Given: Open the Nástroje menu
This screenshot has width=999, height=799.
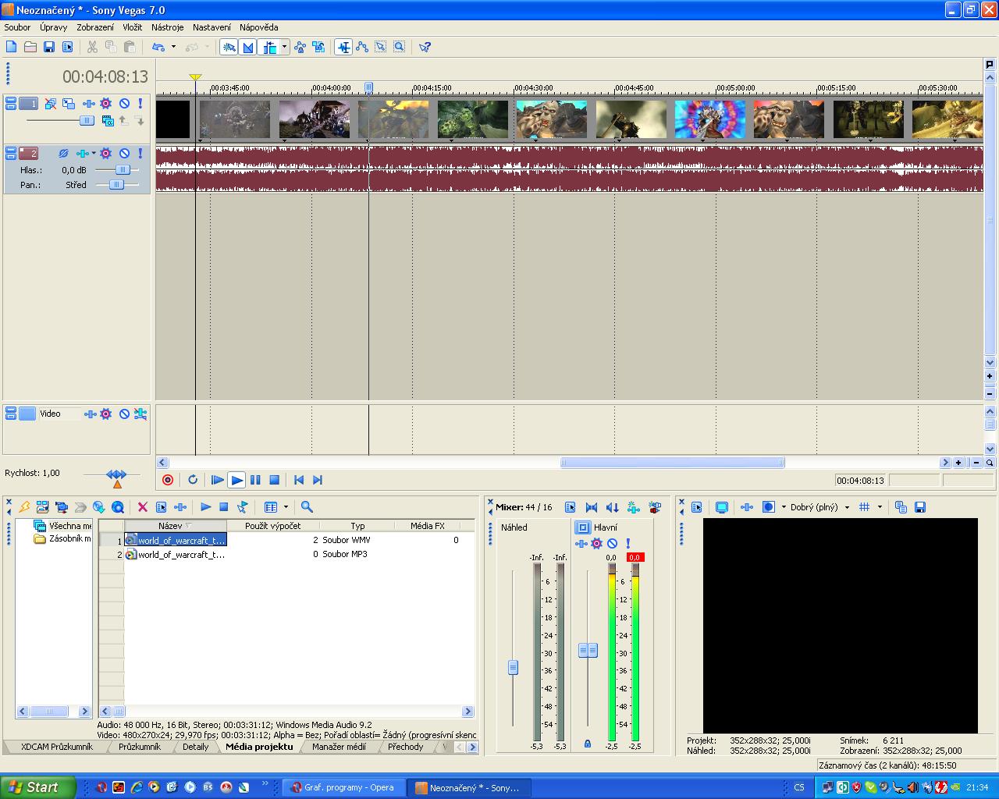Looking at the screenshot, I should coord(167,27).
